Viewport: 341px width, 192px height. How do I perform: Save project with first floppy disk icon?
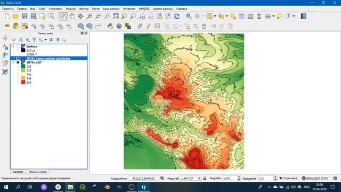(25, 17)
